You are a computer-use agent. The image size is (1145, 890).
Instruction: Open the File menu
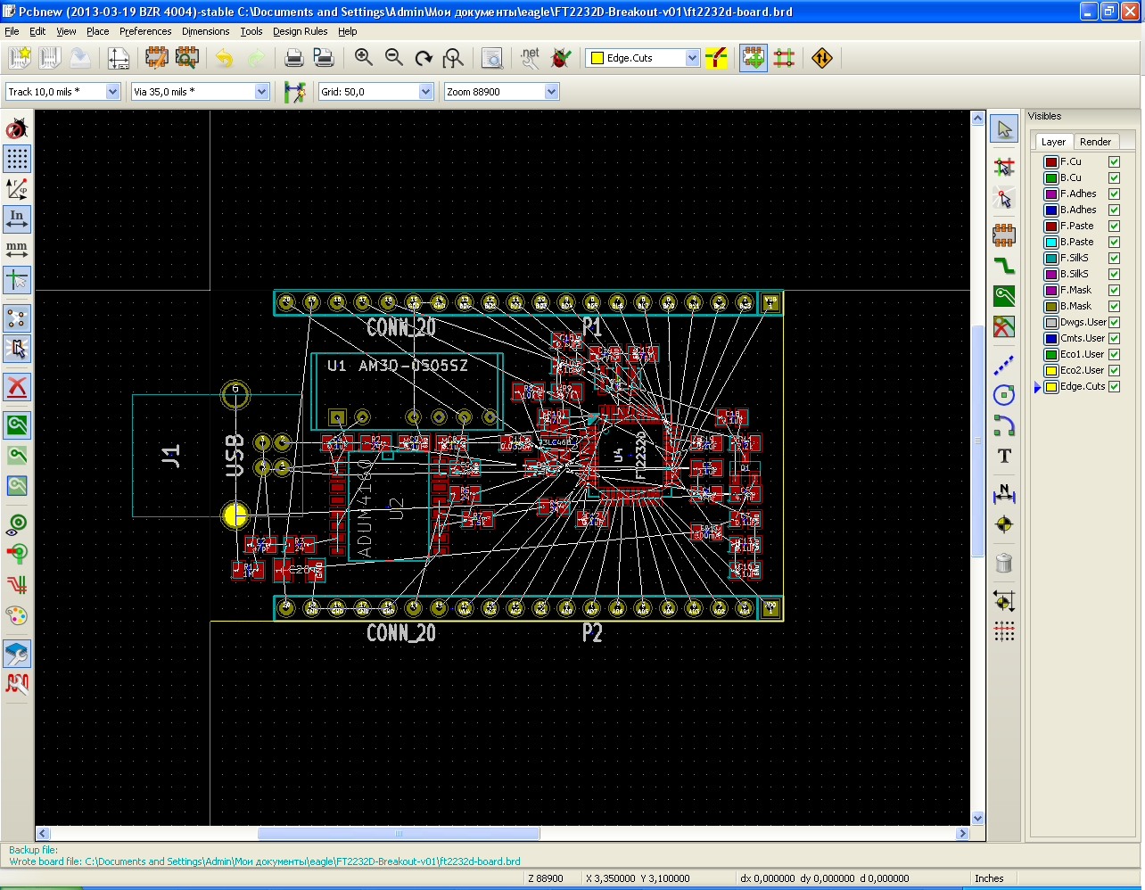click(x=12, y=31)
